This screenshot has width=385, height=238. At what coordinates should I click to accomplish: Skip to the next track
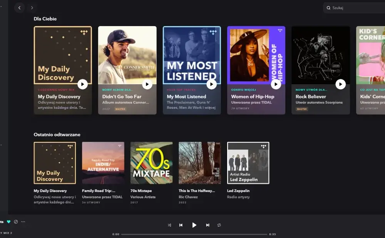click(208, 225)
